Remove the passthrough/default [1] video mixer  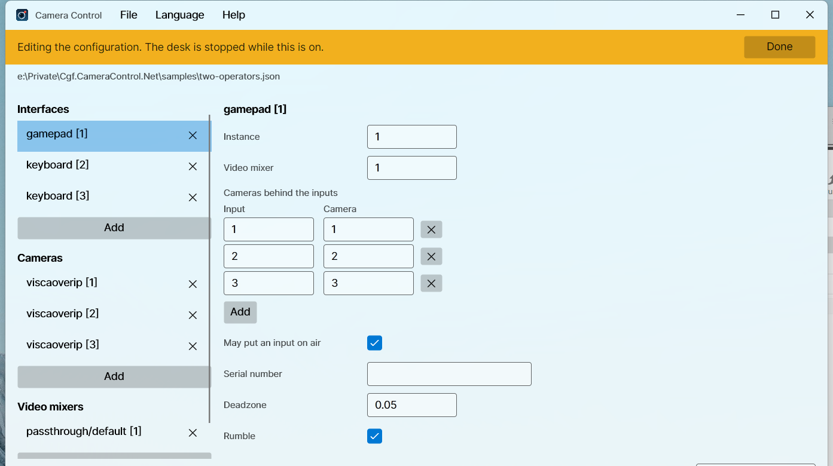pyautogui.click(x=193, y=433)
